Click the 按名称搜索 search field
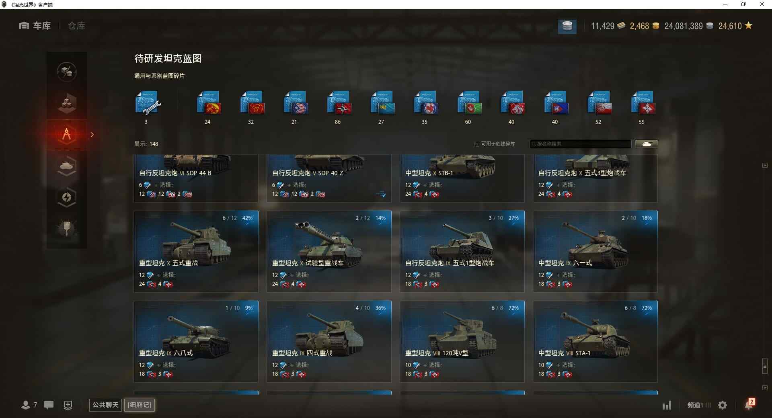Image resolution: width=772 pixels, height=418 pixels. [581, 144]
